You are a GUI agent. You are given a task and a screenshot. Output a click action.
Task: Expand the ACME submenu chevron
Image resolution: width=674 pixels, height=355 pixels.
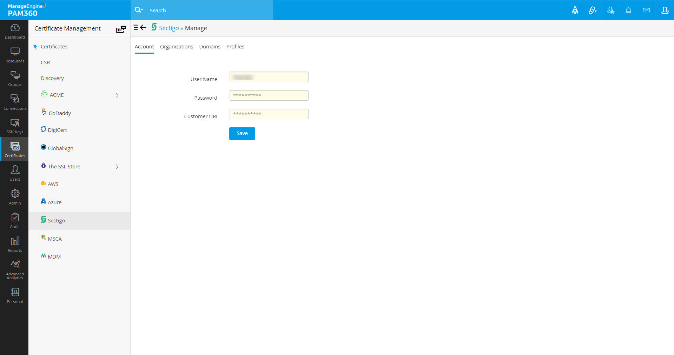pos(117,95)
